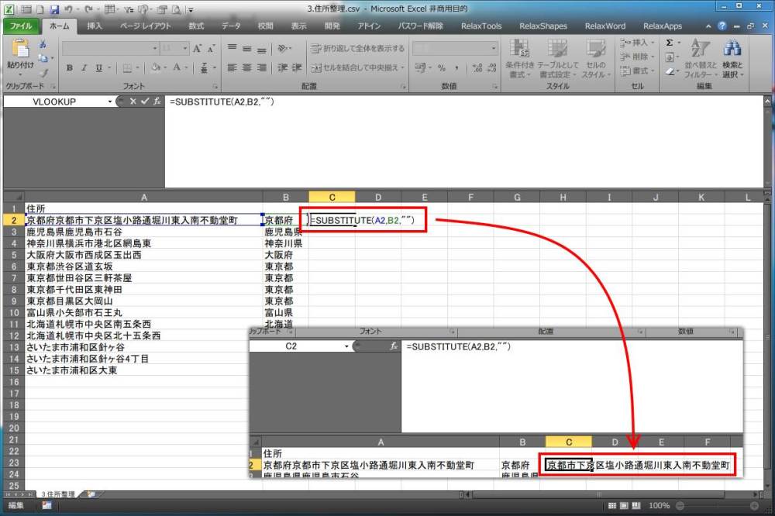
Task: Open the Sort & Filter (並べ替えとフィルター) dropdown
Action: click(x=700, y=58)
